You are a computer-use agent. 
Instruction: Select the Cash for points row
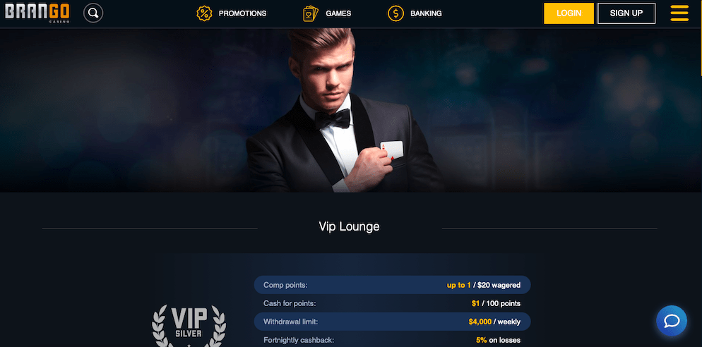(392, 303)
